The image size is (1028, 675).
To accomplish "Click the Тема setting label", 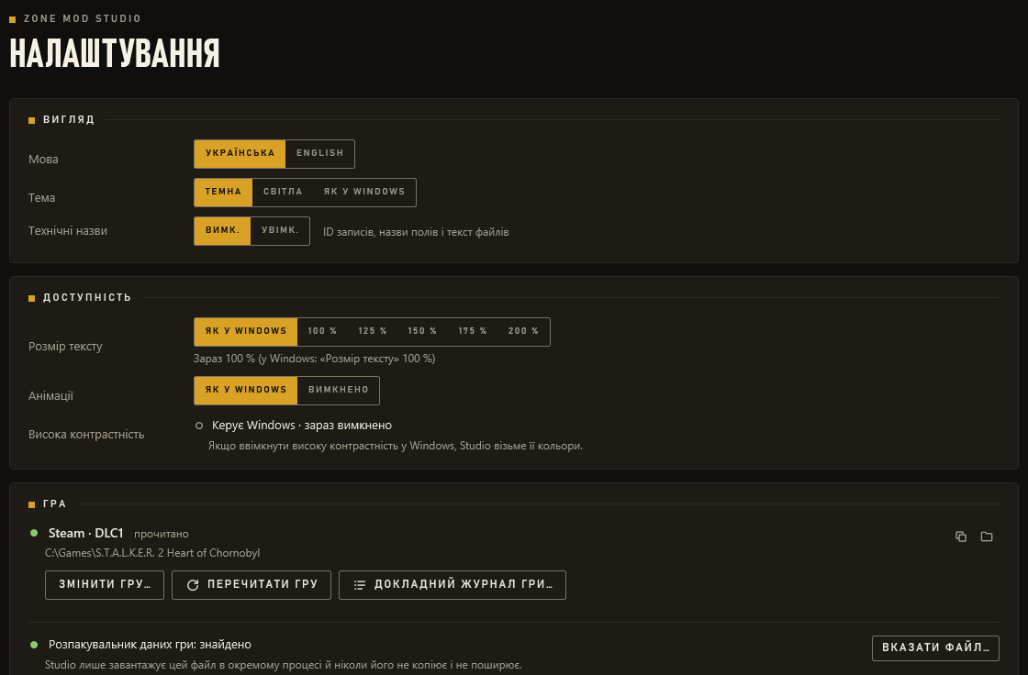I will coord(41,198).
